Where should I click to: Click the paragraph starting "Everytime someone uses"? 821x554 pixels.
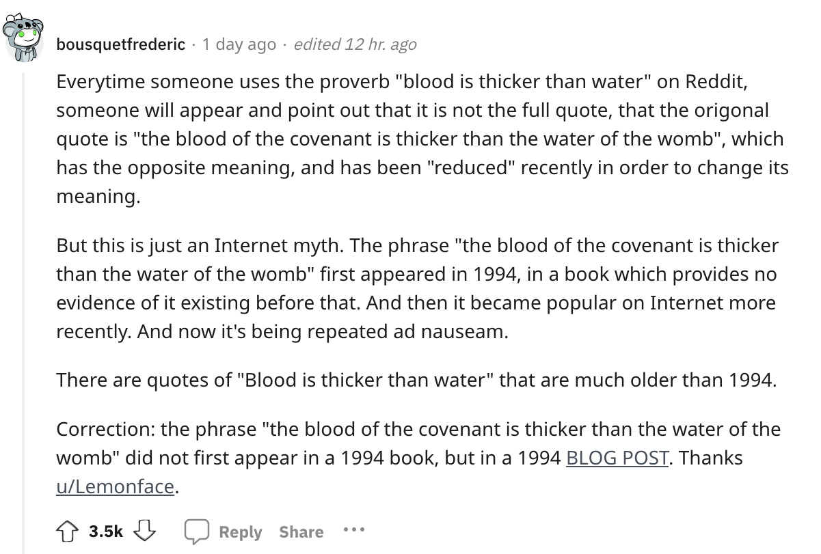pyautogui.click(x=410, y=139)
